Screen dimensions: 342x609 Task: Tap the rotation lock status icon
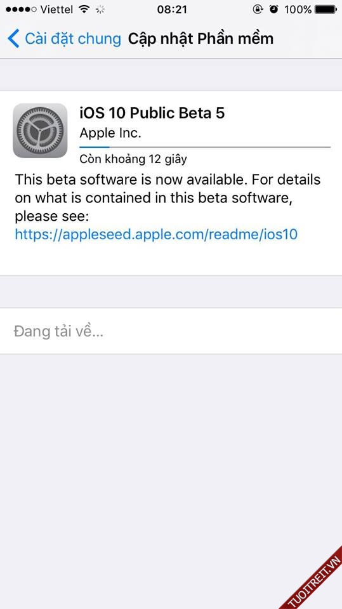[258, 10]
